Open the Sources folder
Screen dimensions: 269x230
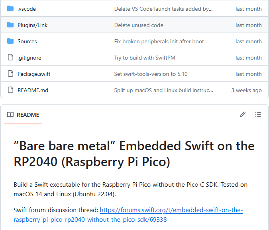[x=27, y=41]
